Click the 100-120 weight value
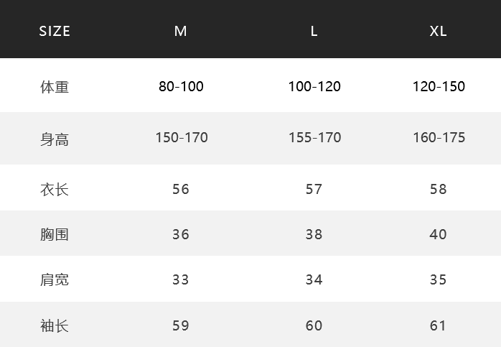This screenshot has height=347, width=501. click(x=314, y=86)
